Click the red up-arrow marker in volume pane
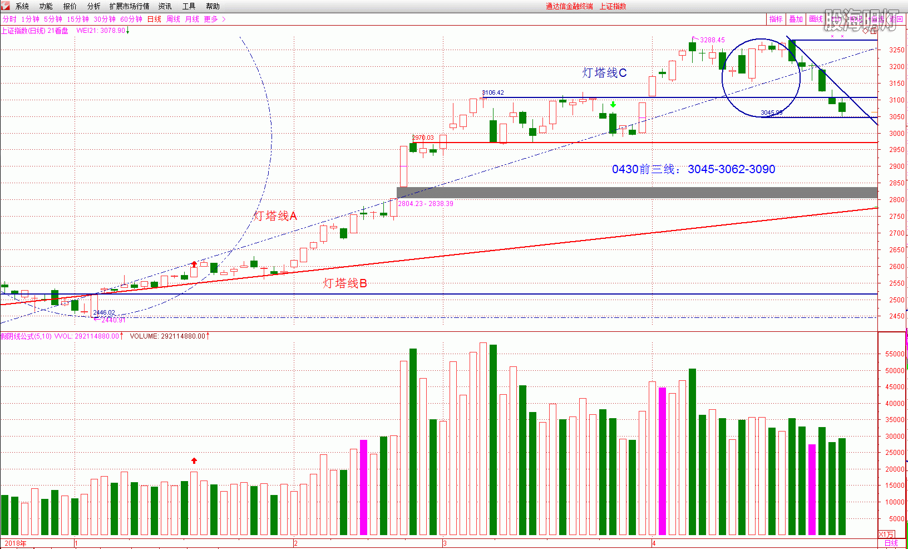This screenshot has height=549, width=908. point(194,460)
